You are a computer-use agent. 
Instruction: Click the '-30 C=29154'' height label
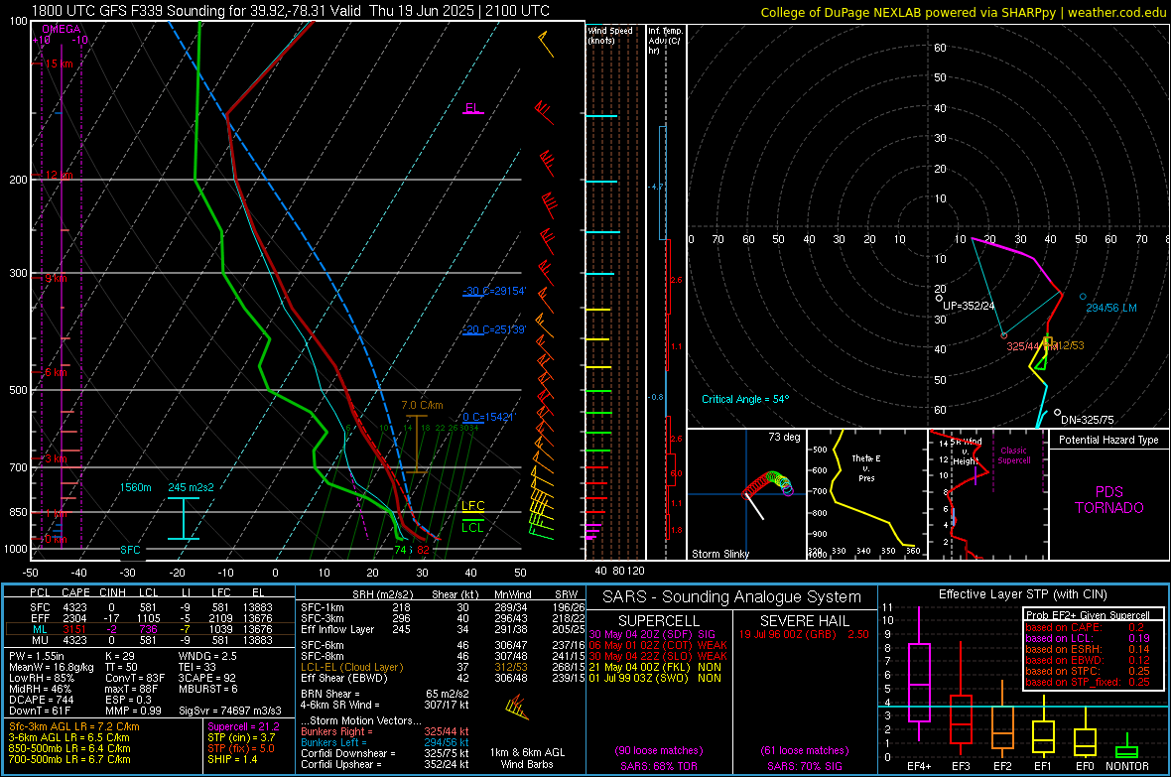(494, 291)
